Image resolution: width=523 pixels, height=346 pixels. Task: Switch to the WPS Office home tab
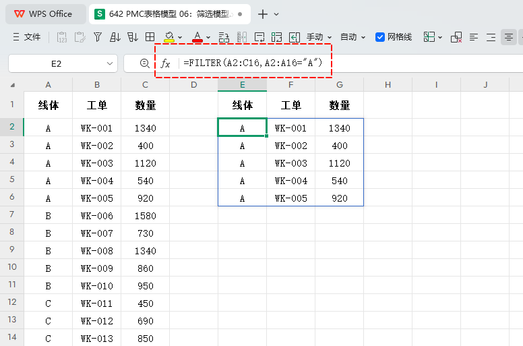click(x=46, y=14)
